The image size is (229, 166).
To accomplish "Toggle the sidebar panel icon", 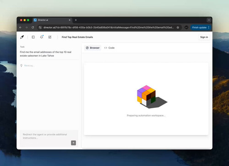I will click(x=33, y=37).
